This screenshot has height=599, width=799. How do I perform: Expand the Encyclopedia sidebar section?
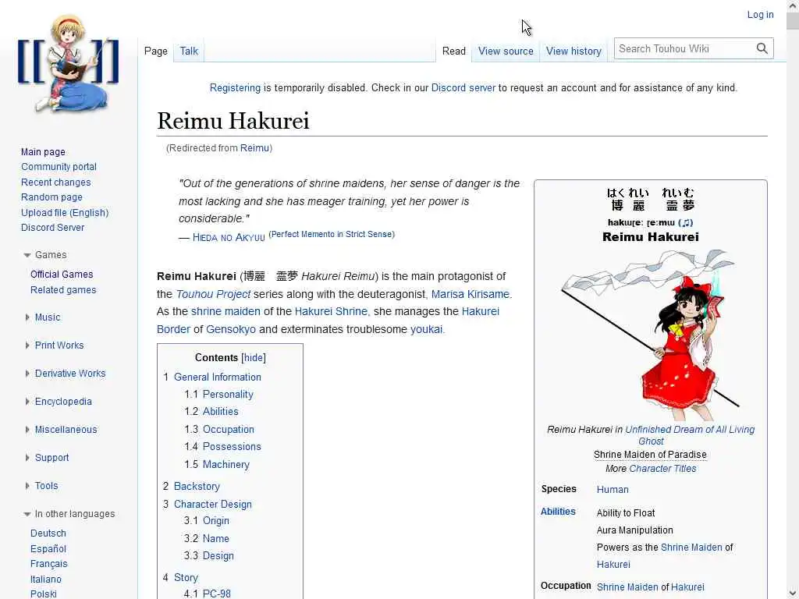(27, 402)
